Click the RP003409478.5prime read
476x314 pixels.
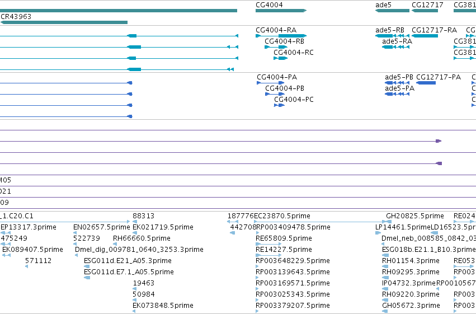coord(258,233)
